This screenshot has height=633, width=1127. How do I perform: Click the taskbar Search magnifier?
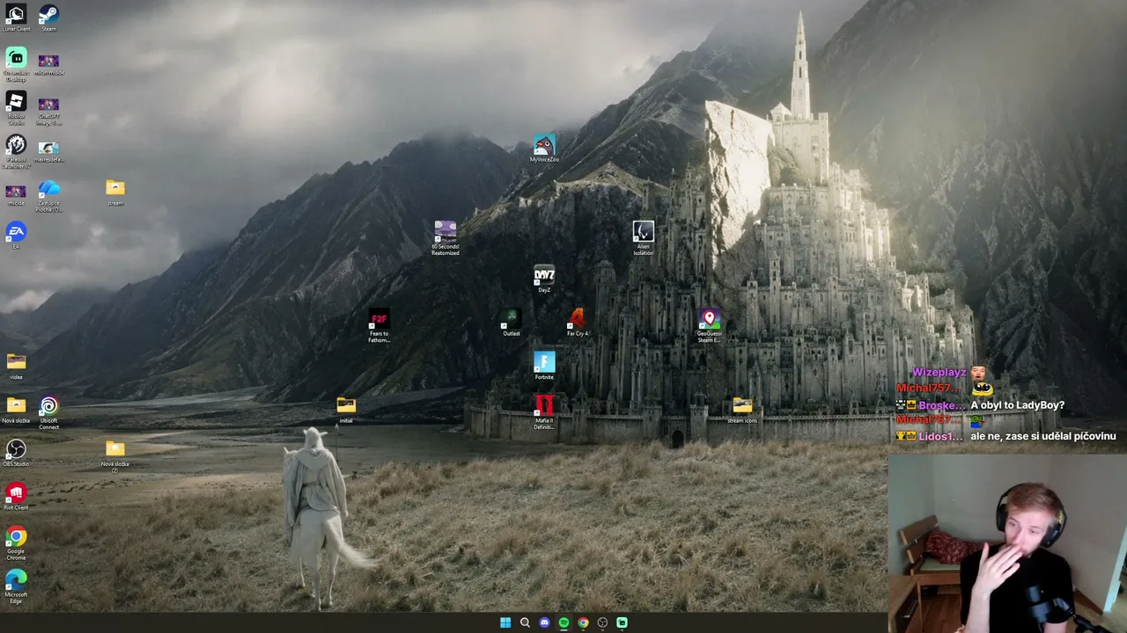pos(525,622)
